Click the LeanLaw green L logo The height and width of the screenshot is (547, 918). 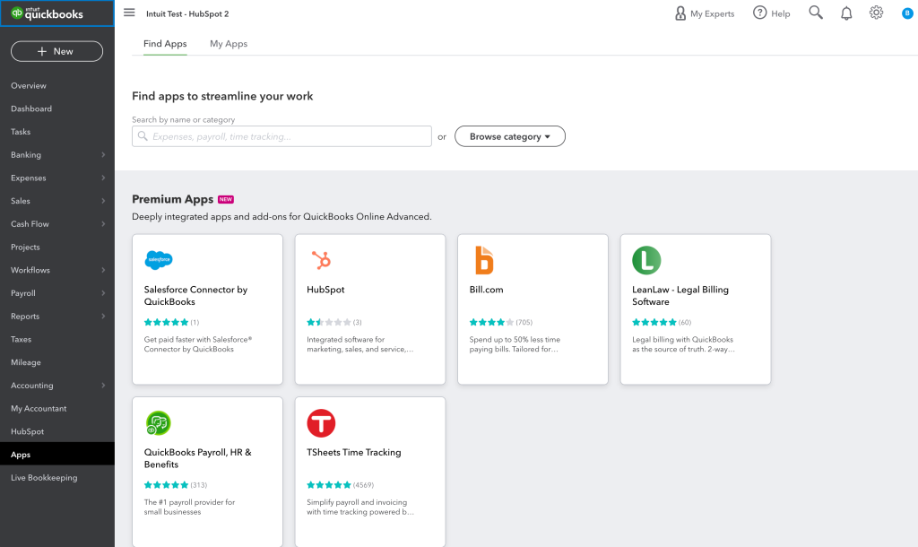(x=646, y=260)
